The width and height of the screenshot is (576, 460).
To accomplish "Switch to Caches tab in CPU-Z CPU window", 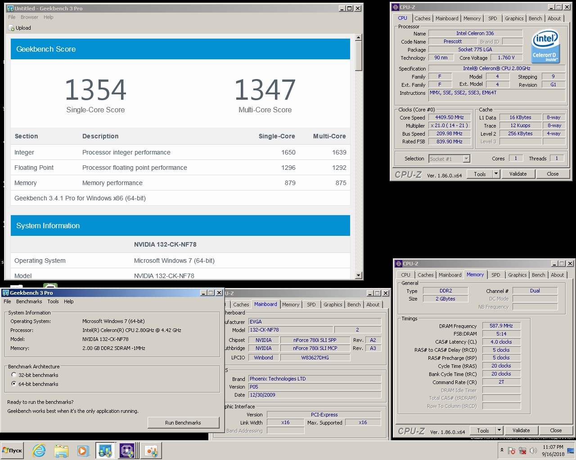I will (423, 18).
